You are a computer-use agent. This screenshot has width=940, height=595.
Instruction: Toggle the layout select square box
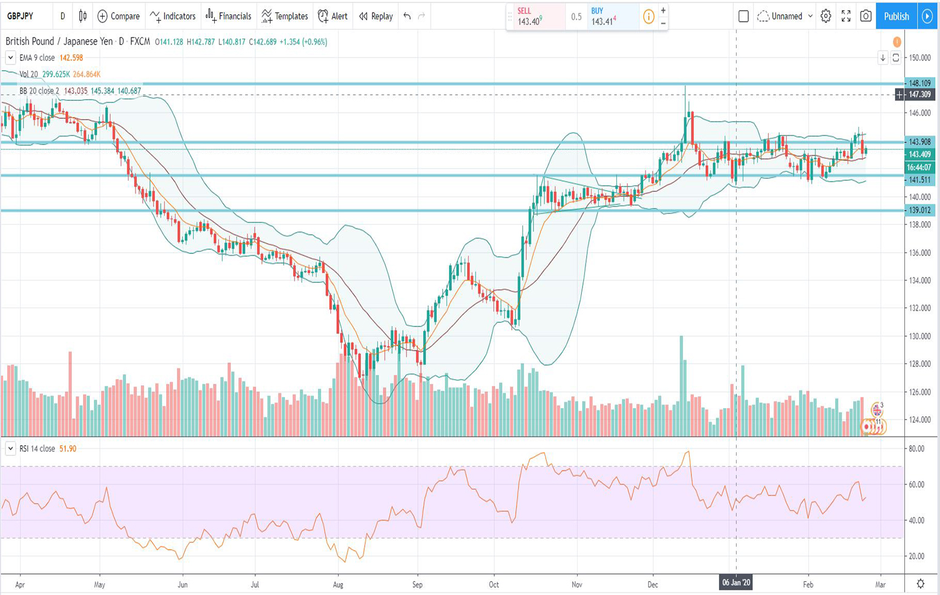pos(743,16)
